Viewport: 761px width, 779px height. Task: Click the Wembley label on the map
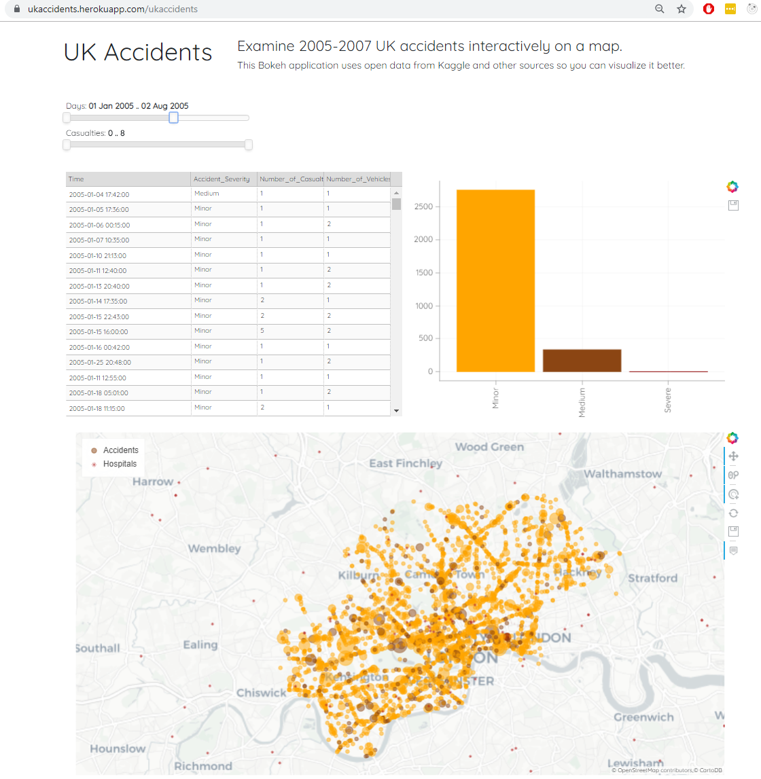pos(214,549)
